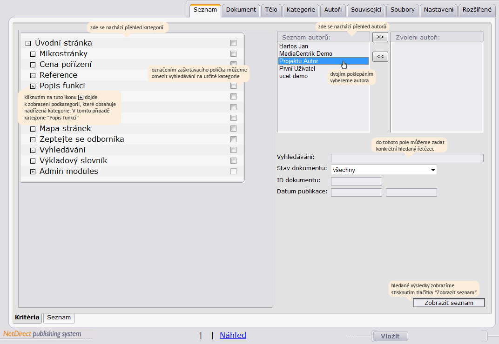The width and height of the screenshot is (499, 344).
Task: Click the box icon beside Mikrostránky
Action: (33, 54)
